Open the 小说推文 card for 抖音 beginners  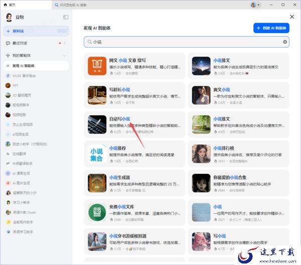pyautogui.click(x=239, y=124)
